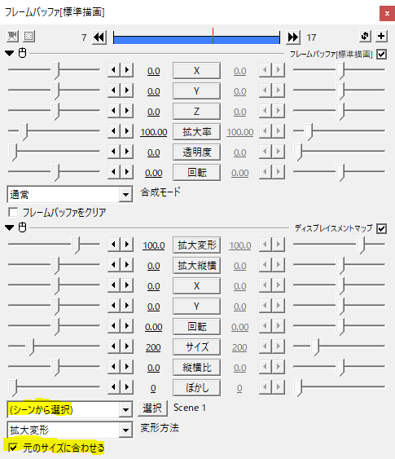Screen dimensions: 395x459
Task: Collapse the ディスプレイスメントマップ section triangle
Action: [9, 227]
